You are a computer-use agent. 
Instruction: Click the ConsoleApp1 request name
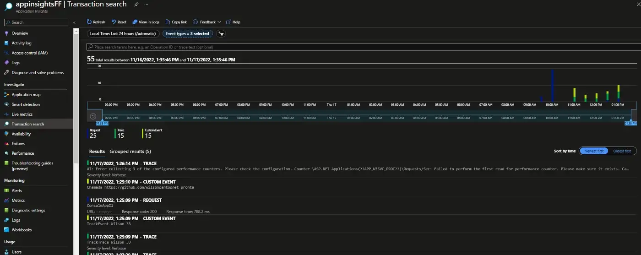99,206
